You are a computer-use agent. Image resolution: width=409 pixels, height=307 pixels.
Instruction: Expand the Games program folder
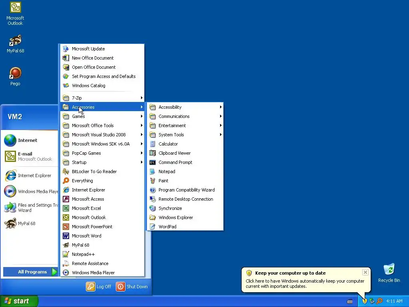tap(102, 116)
